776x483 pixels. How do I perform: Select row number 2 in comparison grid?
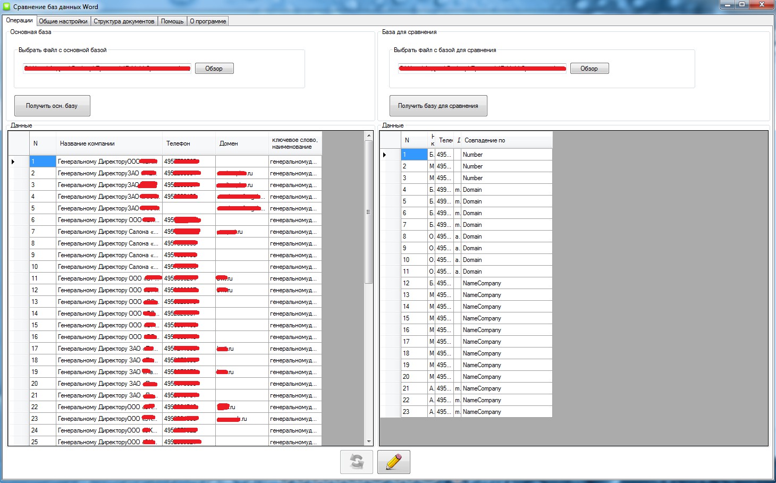tap(414, 166)
